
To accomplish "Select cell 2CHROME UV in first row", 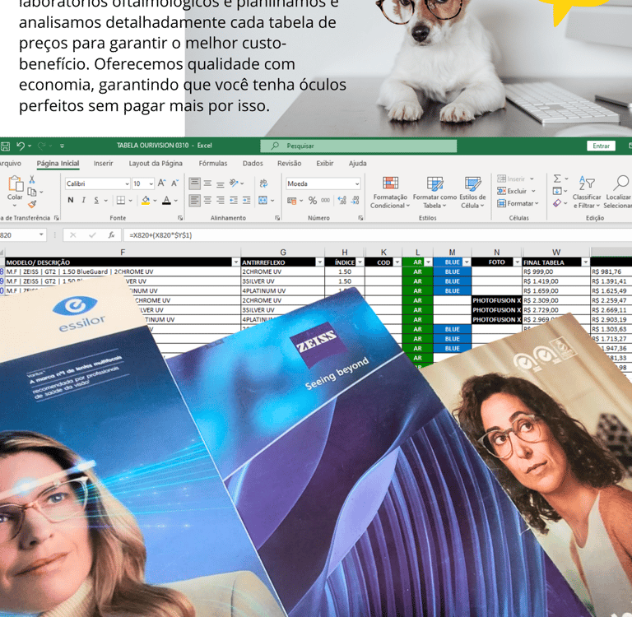I will (282, 271).
